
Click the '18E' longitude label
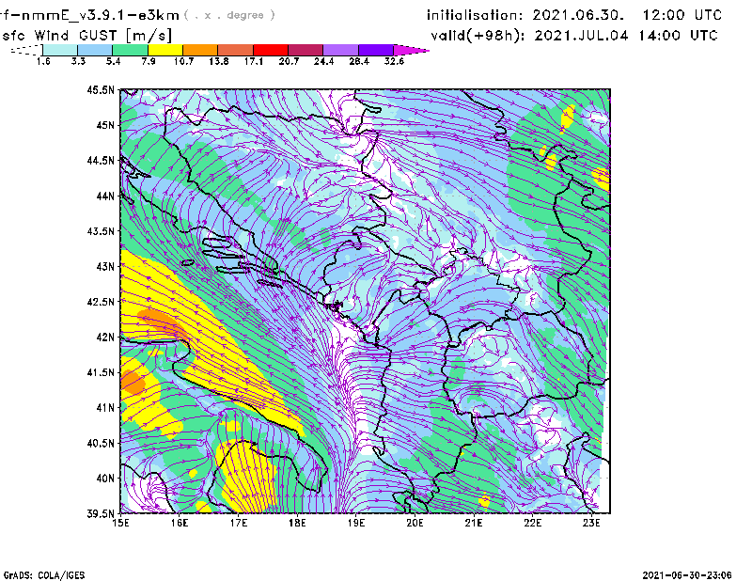[297, 523]
